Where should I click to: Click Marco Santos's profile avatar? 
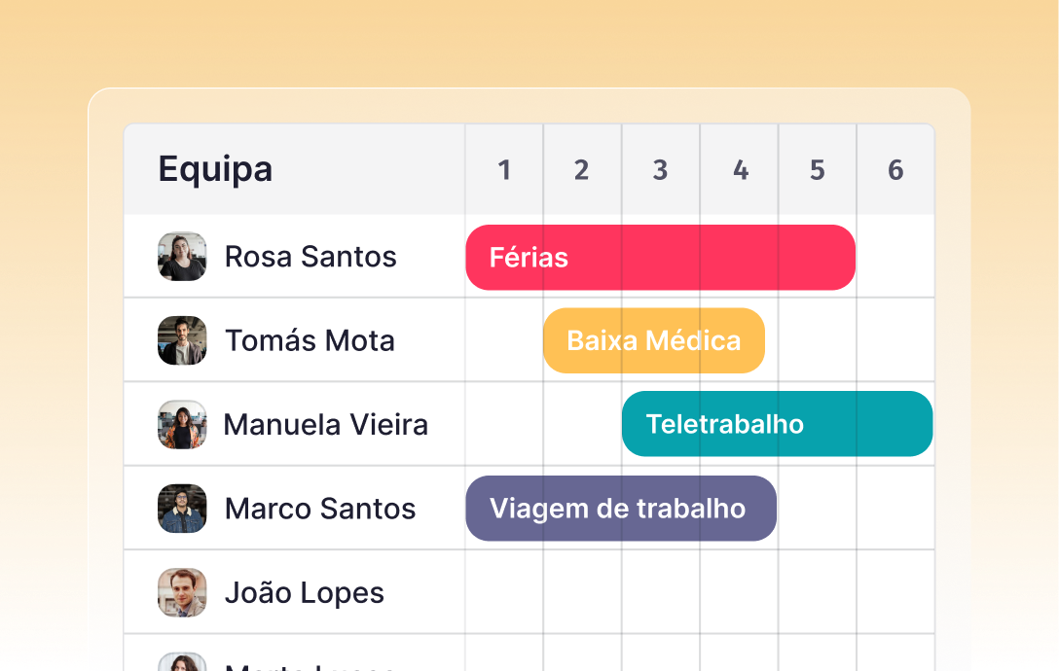click(182, 508)
